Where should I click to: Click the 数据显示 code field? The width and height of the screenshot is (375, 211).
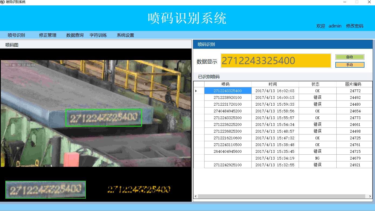tap(276, 61)
